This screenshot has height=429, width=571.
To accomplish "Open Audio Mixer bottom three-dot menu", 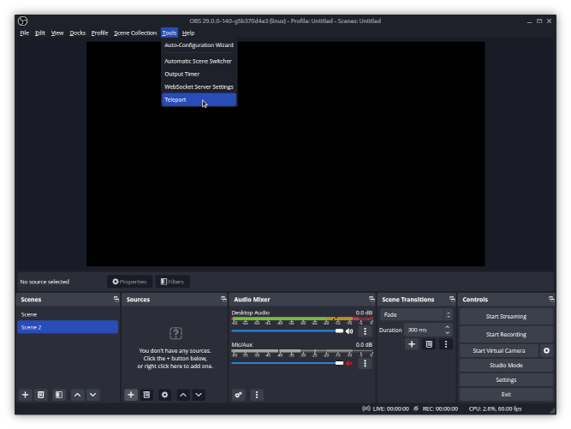I will point(257,395).
